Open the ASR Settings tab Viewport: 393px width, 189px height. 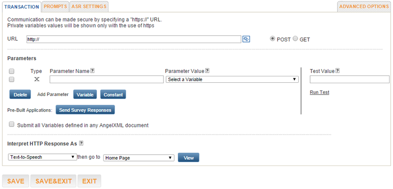click(89, 6)
